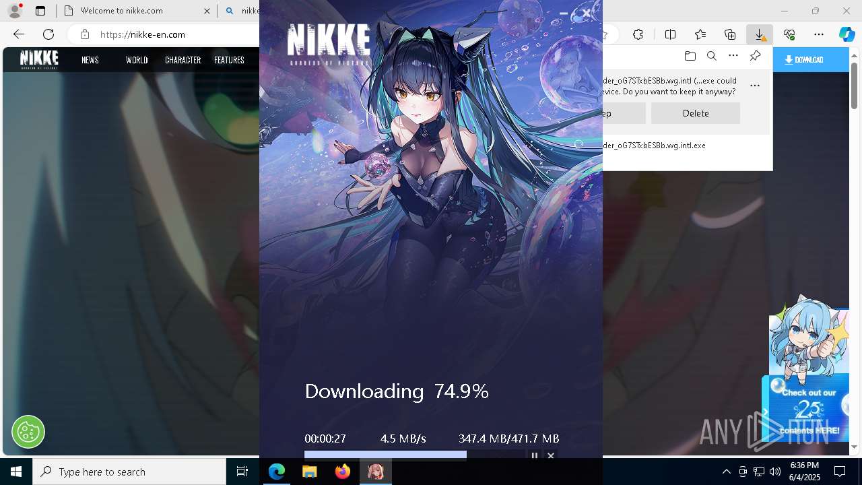Open Edge tab actions menu
This screenshot has width=862, height=485.
pyautogui.click(x=40, y=11)
